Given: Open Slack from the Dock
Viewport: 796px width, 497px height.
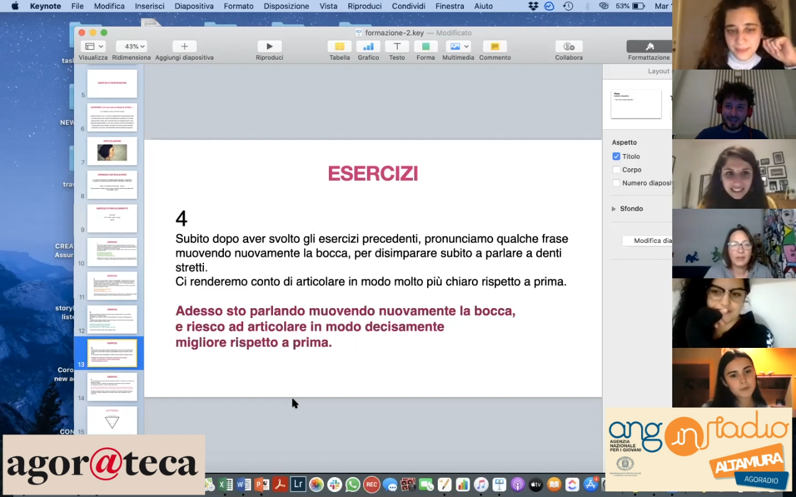Looking at the screenshot, I should [x=335, y=485].
